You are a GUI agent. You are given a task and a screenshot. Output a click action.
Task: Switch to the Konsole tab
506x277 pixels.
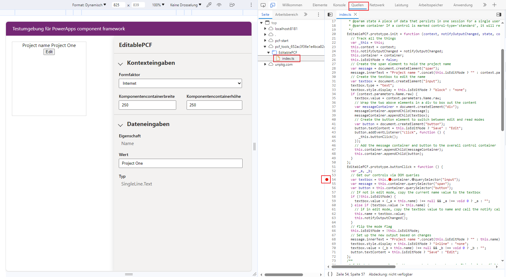click(x=339, y=5)
